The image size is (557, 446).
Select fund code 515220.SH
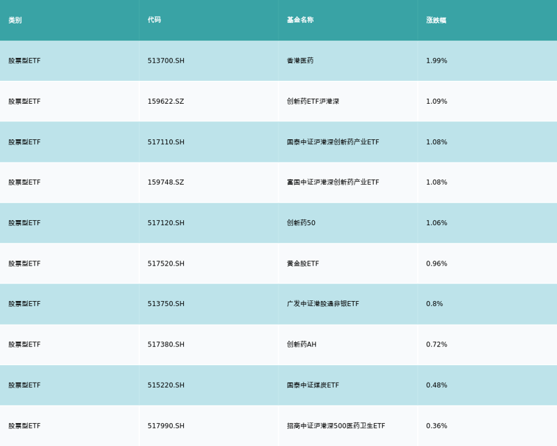click(166, 385)
